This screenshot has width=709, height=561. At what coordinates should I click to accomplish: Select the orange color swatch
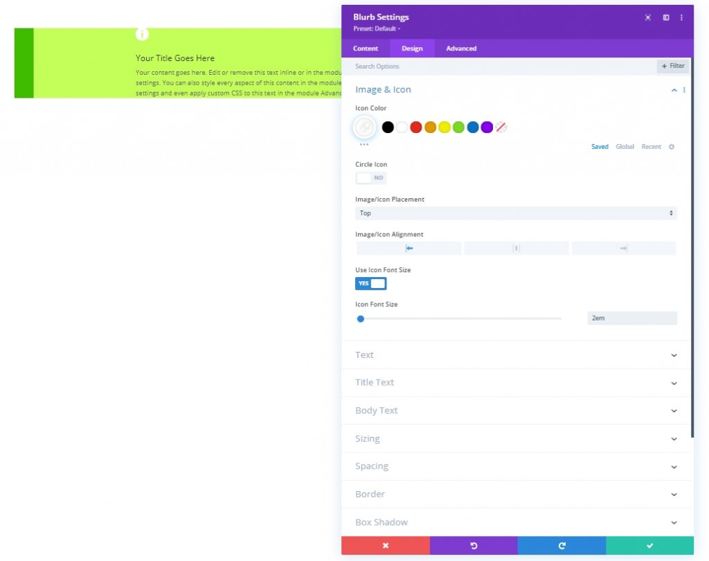pos(430,127)
